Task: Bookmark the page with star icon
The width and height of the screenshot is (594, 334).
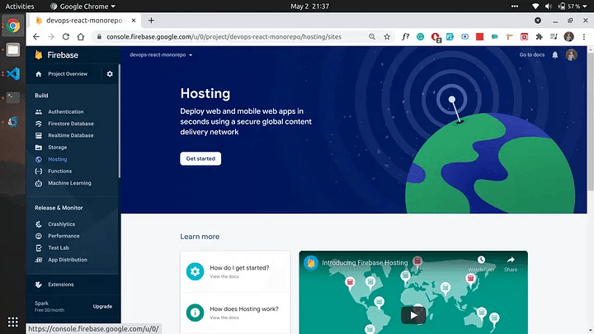Action: 387,37
